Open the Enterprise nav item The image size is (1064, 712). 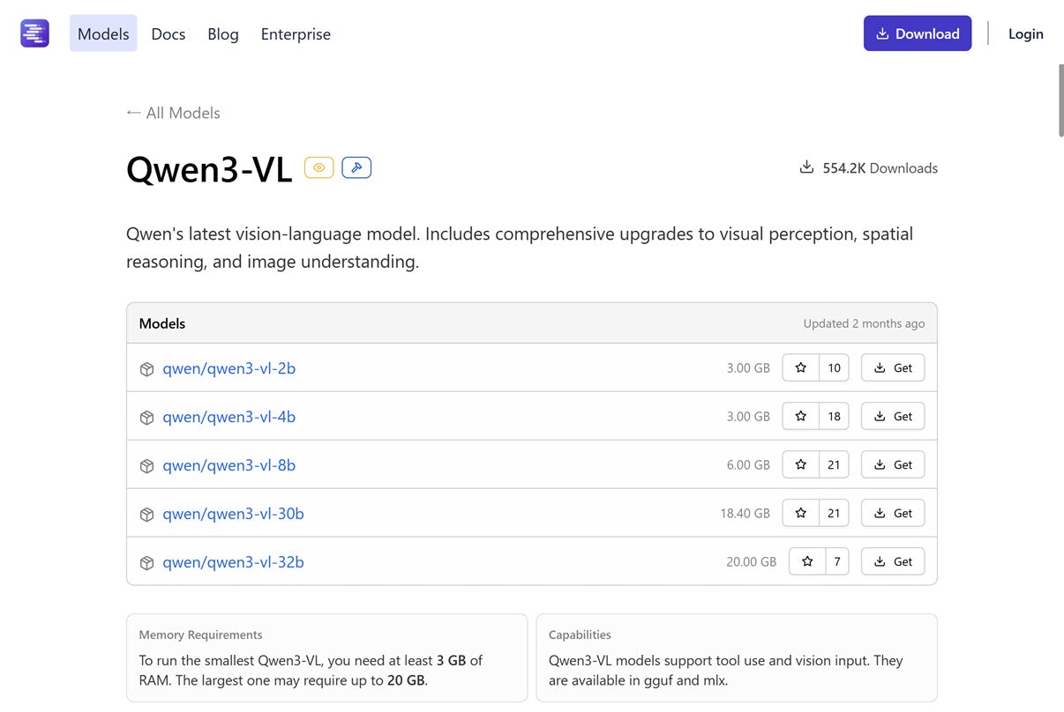point(296,33)
